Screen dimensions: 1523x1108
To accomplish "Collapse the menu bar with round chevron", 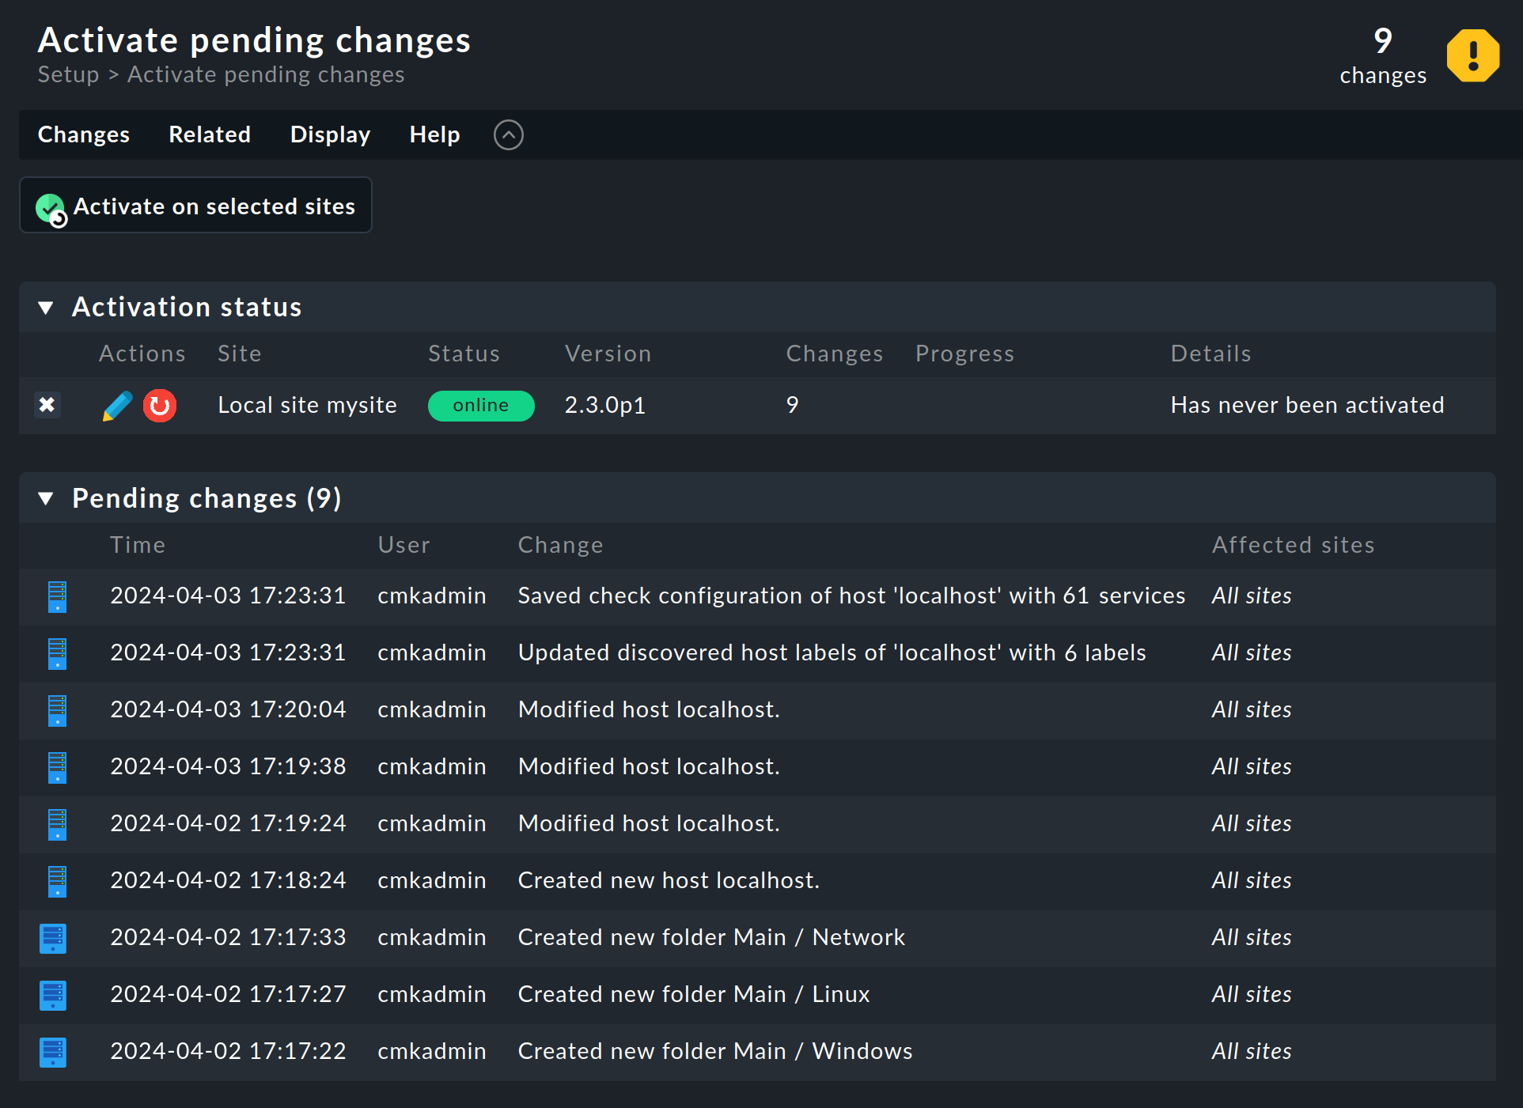I will point(509,135).
